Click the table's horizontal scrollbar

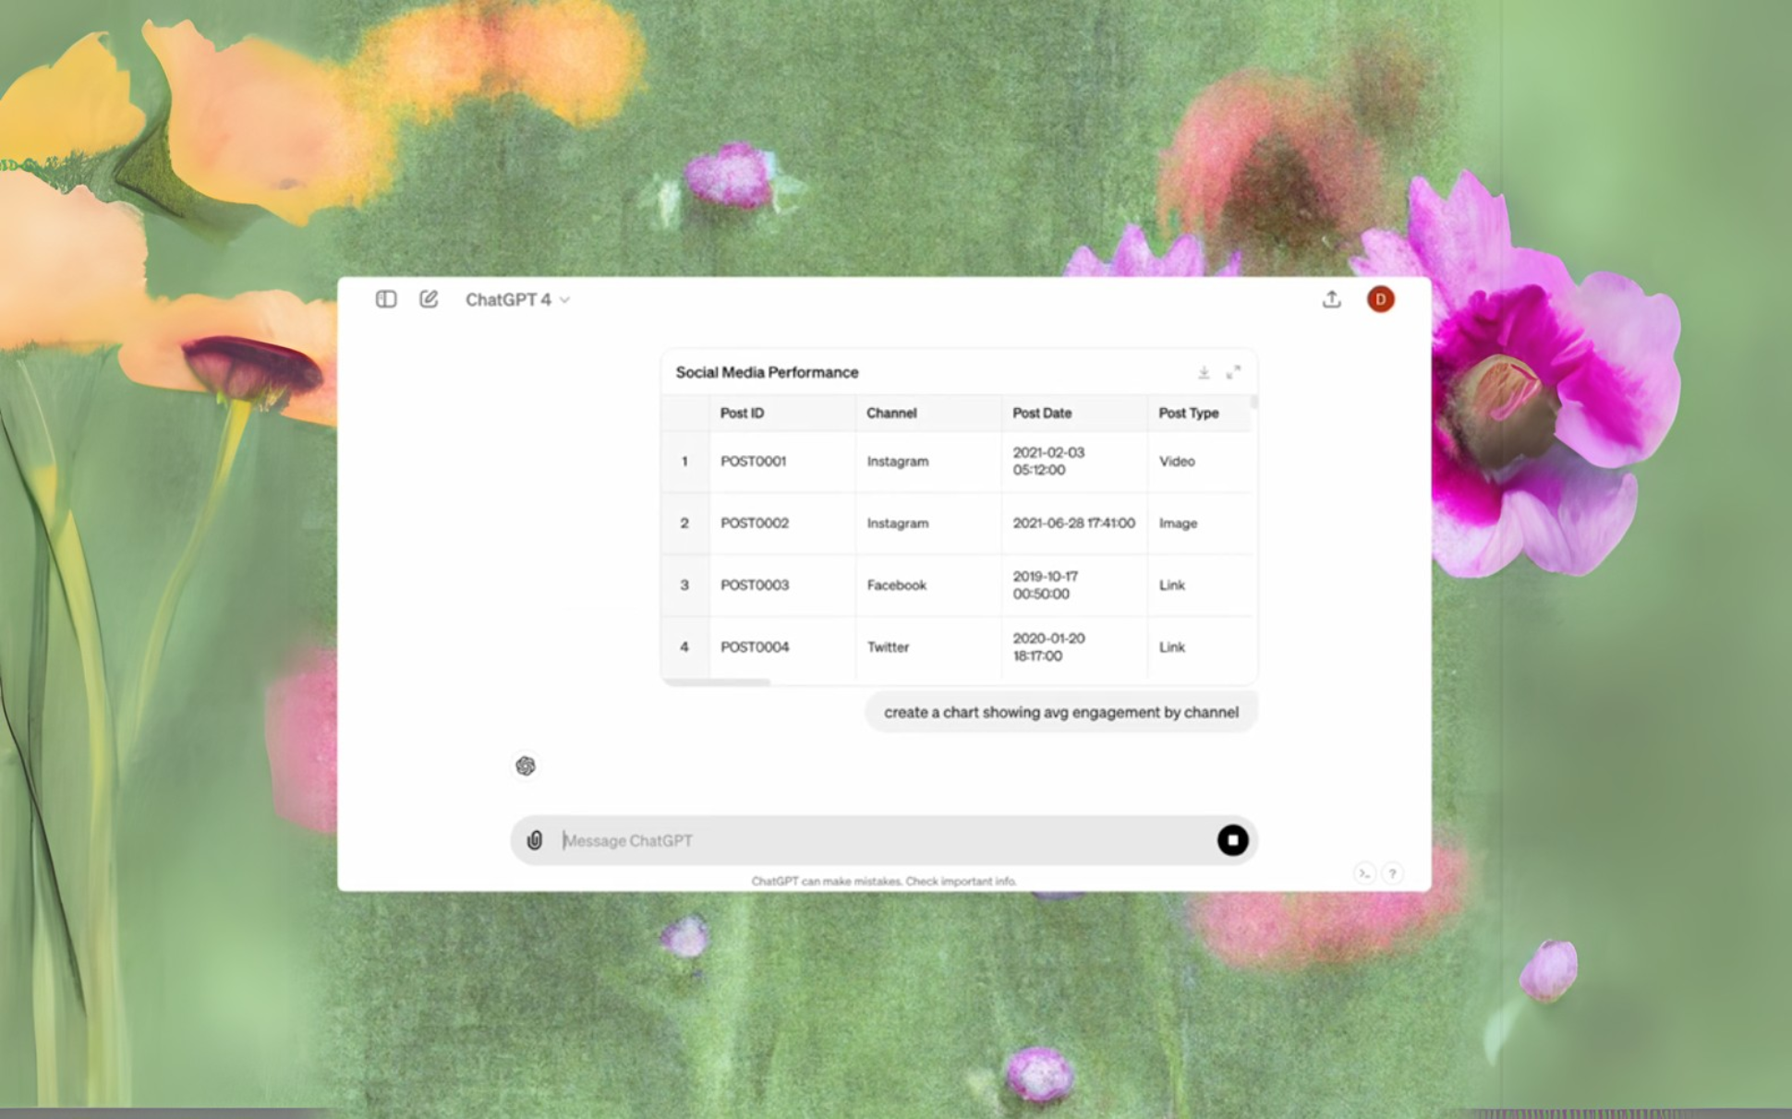(x=717, y=682)
